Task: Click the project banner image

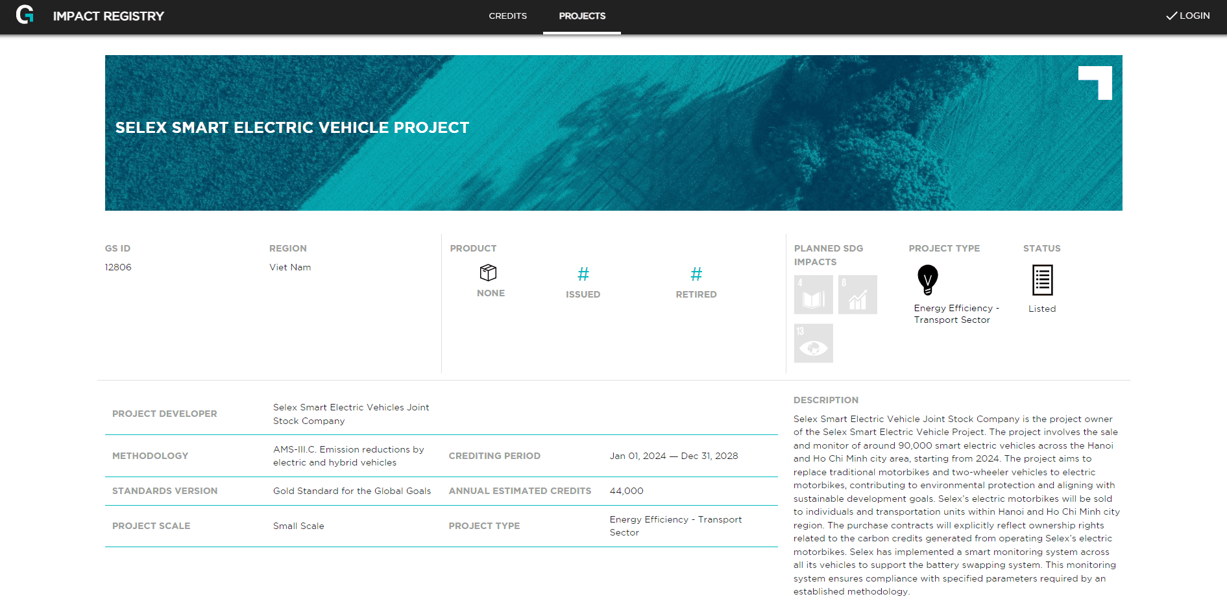Action: 613,169
